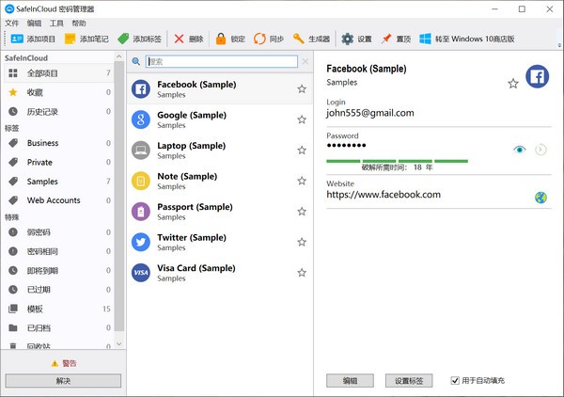Screen dimensions: 564x397
Task: Toggle the 用于自动填充 checkbox
Action: (x=455, y=380)
